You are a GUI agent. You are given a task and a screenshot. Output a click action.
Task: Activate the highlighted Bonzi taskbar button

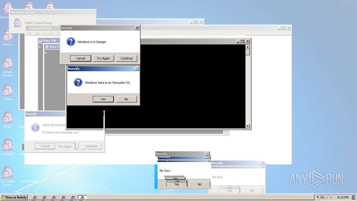tap(82, 197)
